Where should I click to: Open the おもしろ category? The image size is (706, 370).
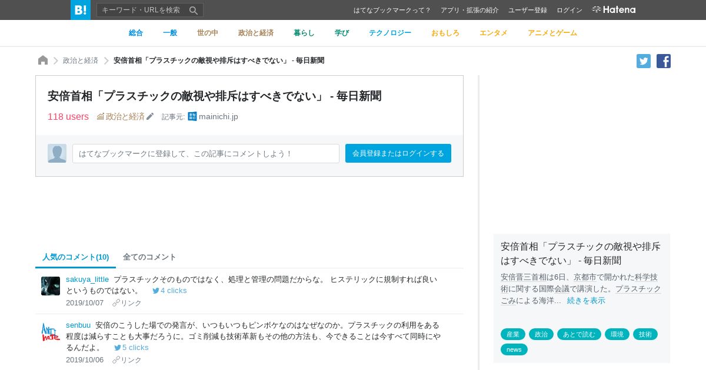point(445,33)
